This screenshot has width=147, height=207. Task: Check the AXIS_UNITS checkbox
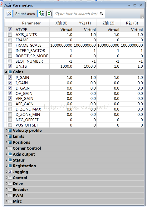[x=10, y=34]
